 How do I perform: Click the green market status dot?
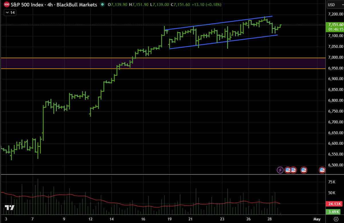102,5
